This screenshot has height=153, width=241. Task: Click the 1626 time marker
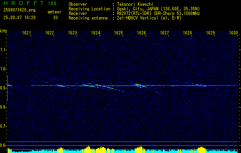141,33
